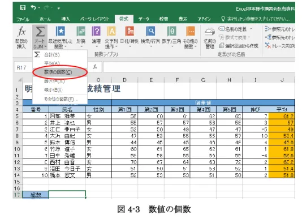Screen dimensions: 302x223
Task: Choose その他の関数 from AutoSum menu
Action: [x=60, y=99]
